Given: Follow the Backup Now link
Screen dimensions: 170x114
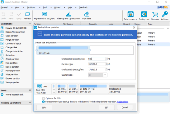Looking at the screenshot, I should [x=123, y=102].
